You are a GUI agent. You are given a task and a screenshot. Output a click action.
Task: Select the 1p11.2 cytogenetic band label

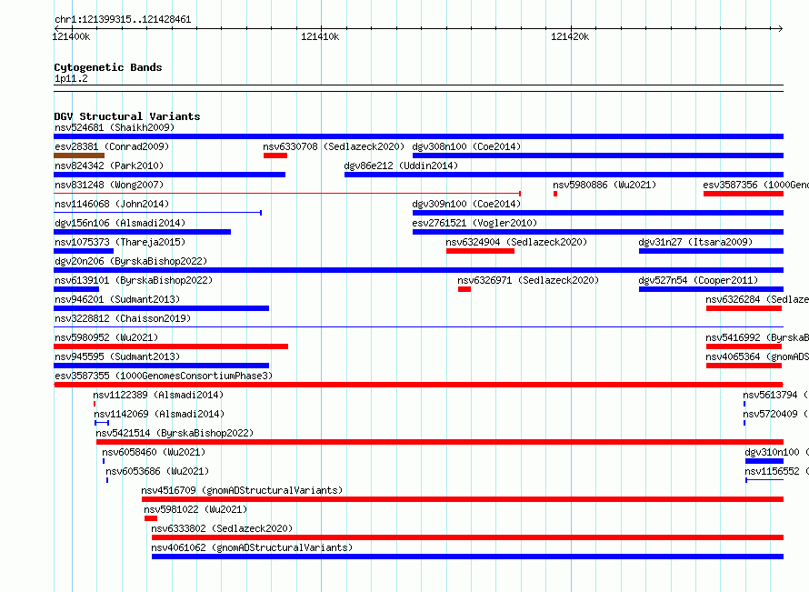click(x=71, y=78)
